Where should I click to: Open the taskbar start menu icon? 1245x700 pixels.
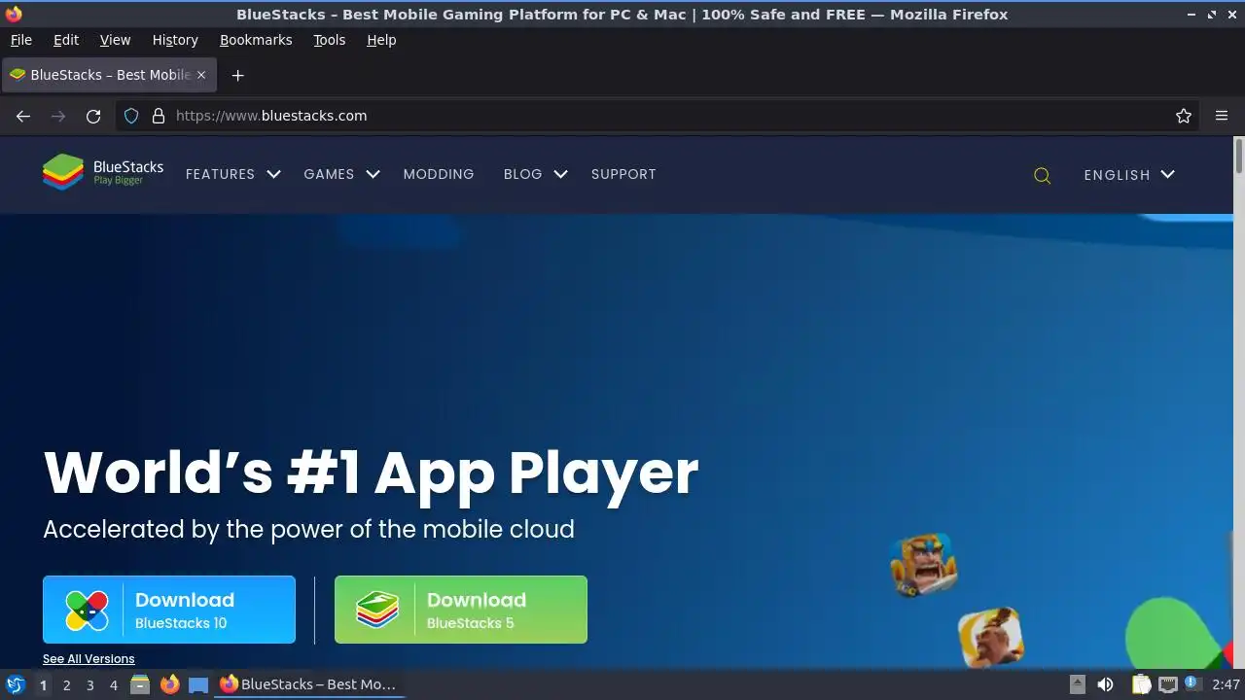[x=15, y=684]
